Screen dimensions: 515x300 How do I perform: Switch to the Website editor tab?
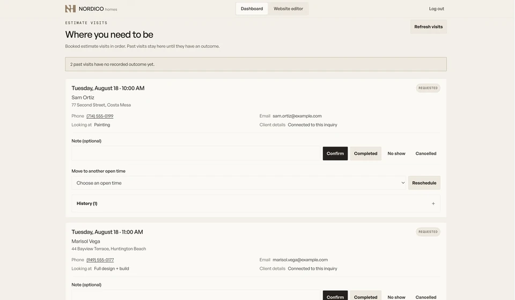pyautogui.click(x=288, y=9)
